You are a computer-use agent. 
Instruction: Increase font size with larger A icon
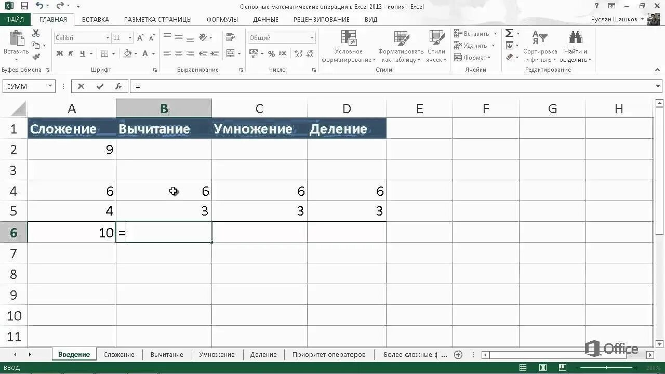(140, 38)
